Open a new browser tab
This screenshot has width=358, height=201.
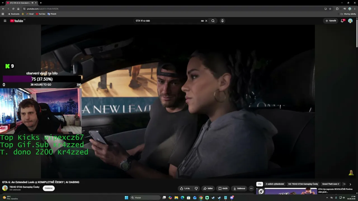(41, 3)
